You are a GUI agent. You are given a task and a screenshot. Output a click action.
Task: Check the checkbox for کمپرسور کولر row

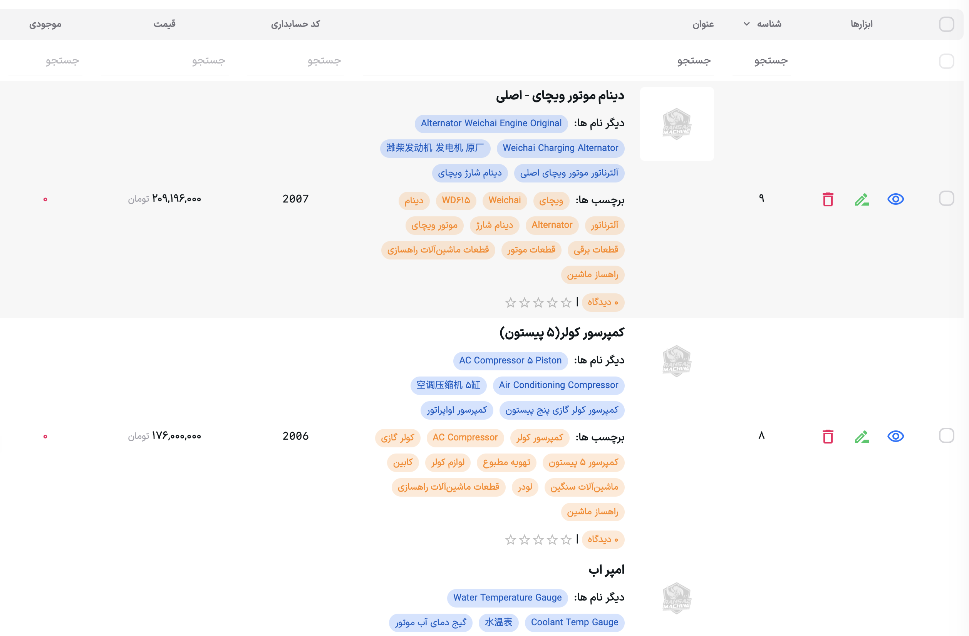click(x=946, y=436)
